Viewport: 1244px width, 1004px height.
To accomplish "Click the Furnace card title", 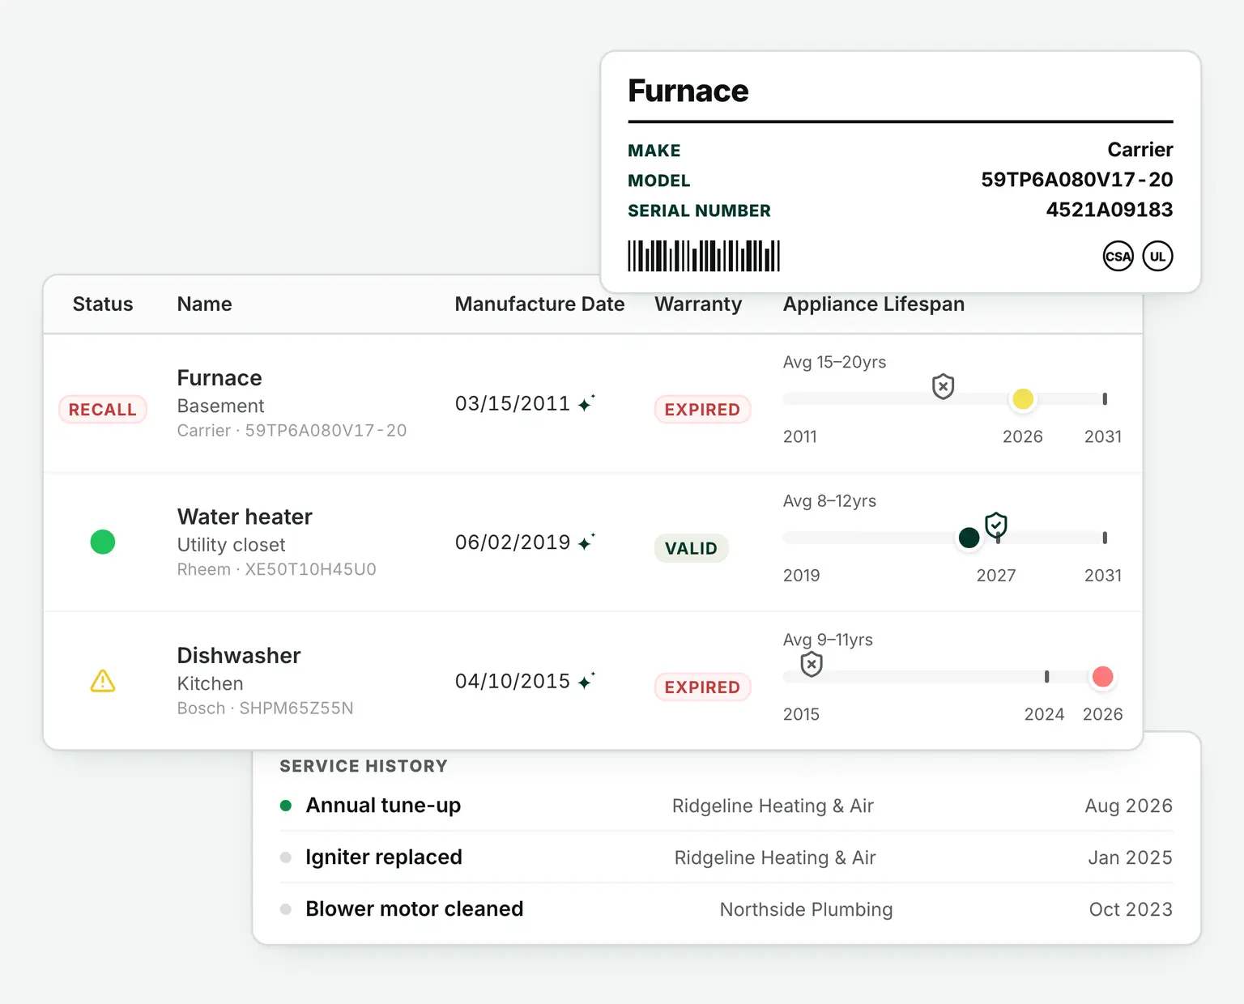I will (688, 91).
